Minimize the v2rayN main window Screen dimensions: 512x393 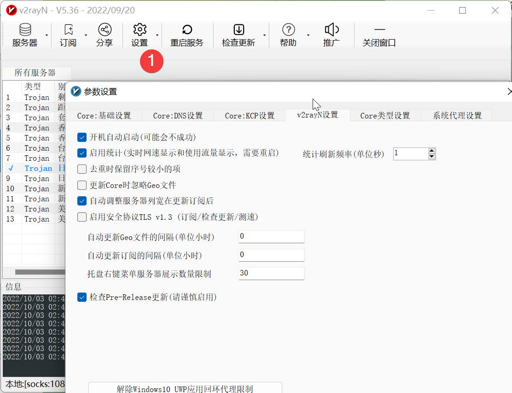(x=431, y=11)
